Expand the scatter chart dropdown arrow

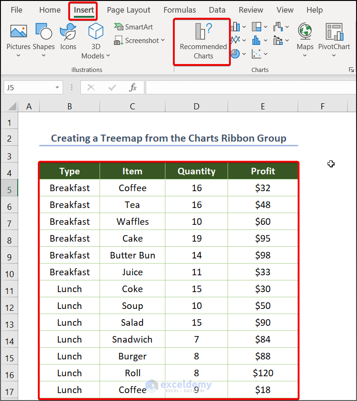pyautogui.click(x=266, y=54)
